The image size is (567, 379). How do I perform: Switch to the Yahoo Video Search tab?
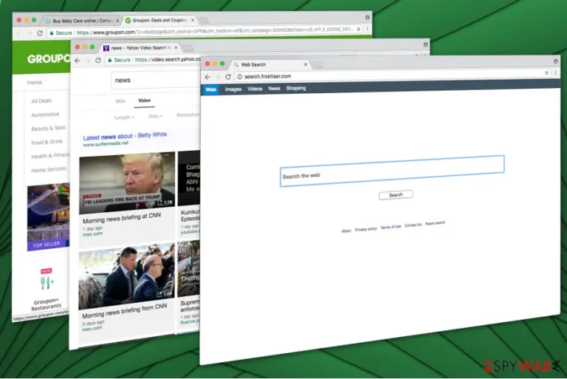pyautogui.click(x=140, y=48)
